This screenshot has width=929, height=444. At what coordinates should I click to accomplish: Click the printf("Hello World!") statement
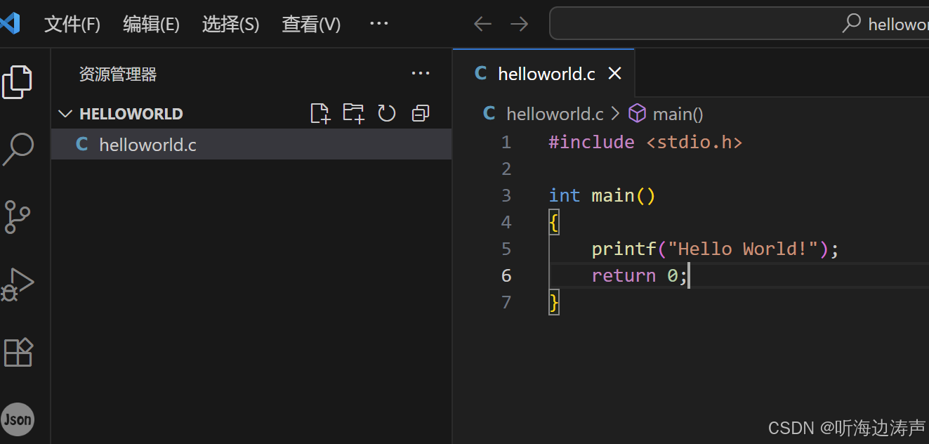tap(715, 249)
